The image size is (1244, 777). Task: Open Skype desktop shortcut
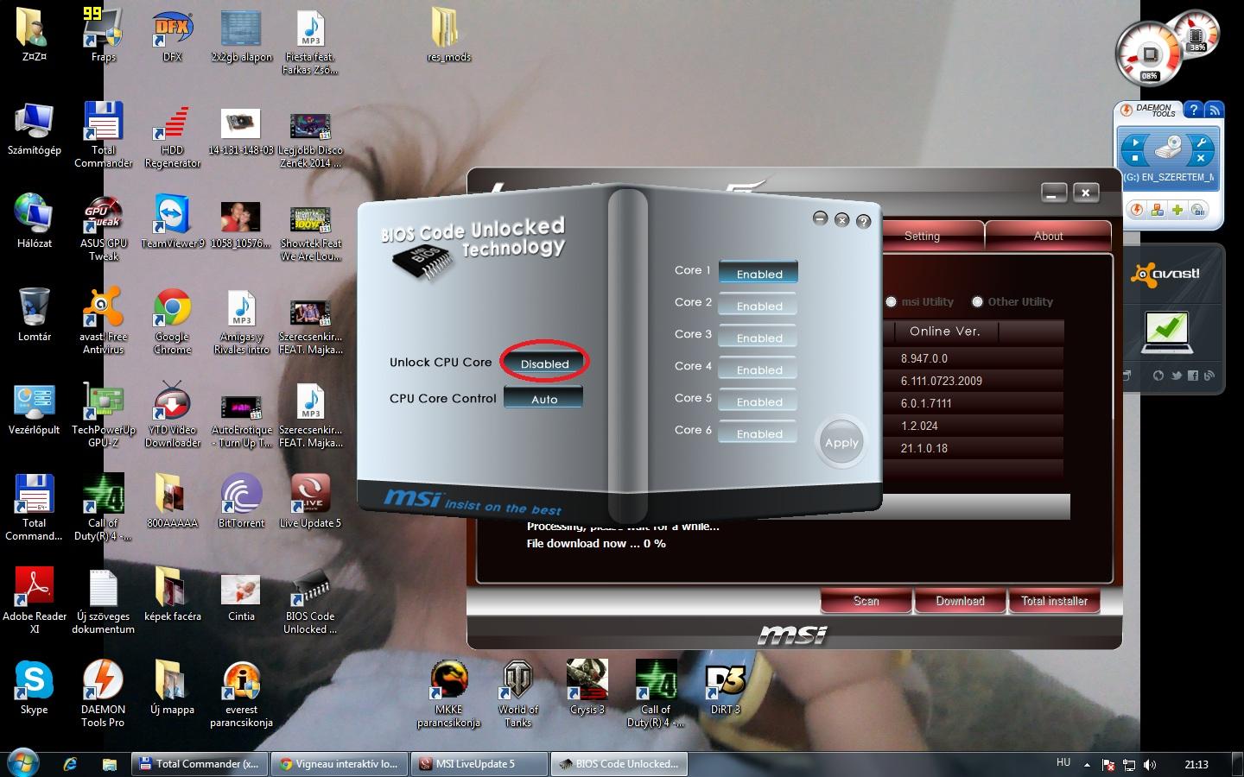coord(35,687)
